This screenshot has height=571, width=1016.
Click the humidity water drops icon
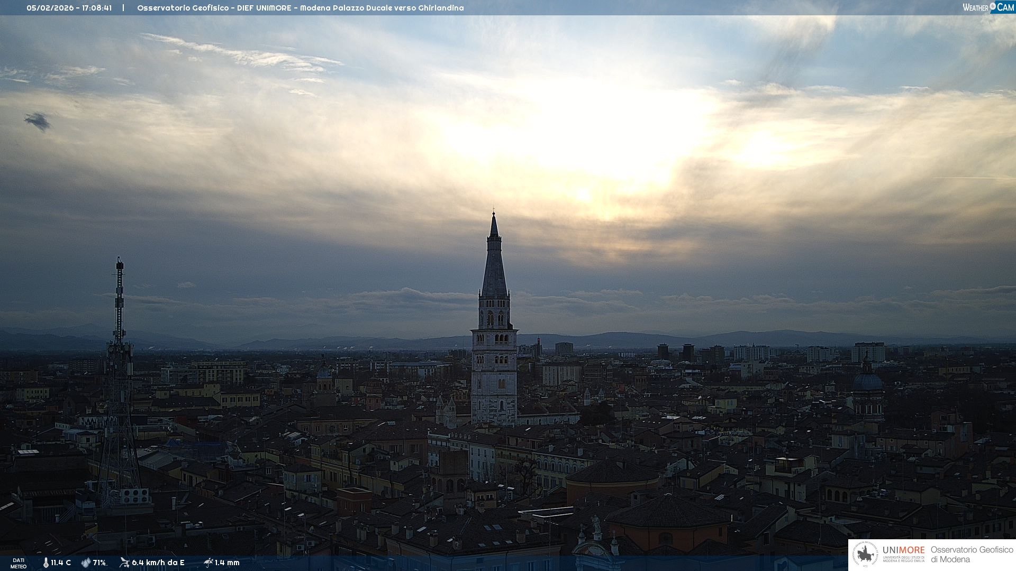[86, 563]
